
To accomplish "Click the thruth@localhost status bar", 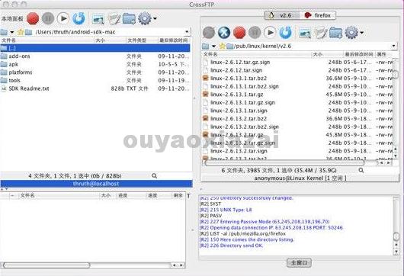I will click(x=96, y=184).
